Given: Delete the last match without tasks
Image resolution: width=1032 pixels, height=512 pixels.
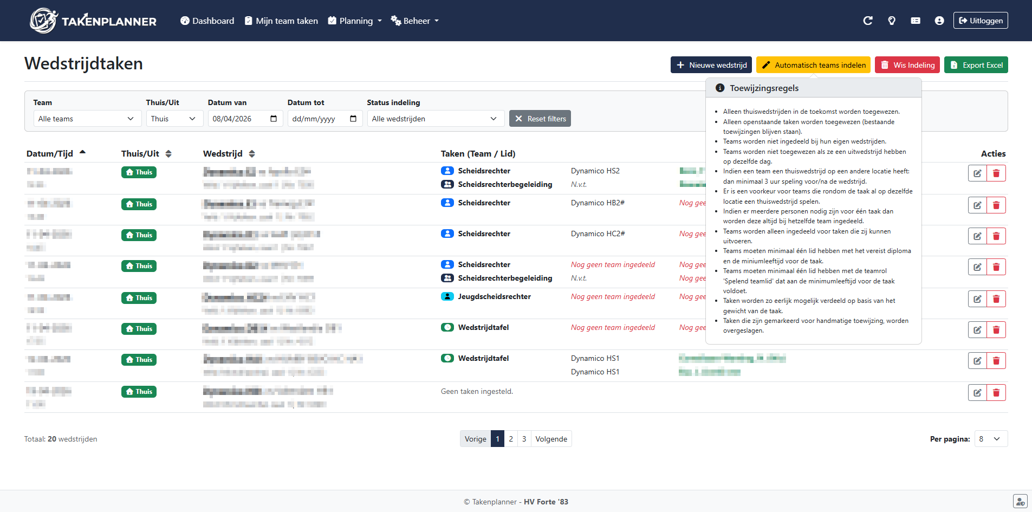Looking at the screenshot, I should [x=996, y=393].
